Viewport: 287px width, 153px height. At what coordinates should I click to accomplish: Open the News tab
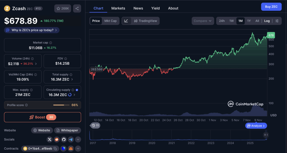tap(138, 8)
